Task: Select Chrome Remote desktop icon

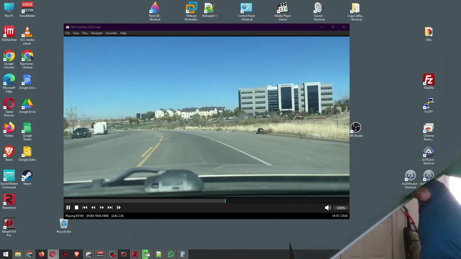Action: (x=429, y=132)
